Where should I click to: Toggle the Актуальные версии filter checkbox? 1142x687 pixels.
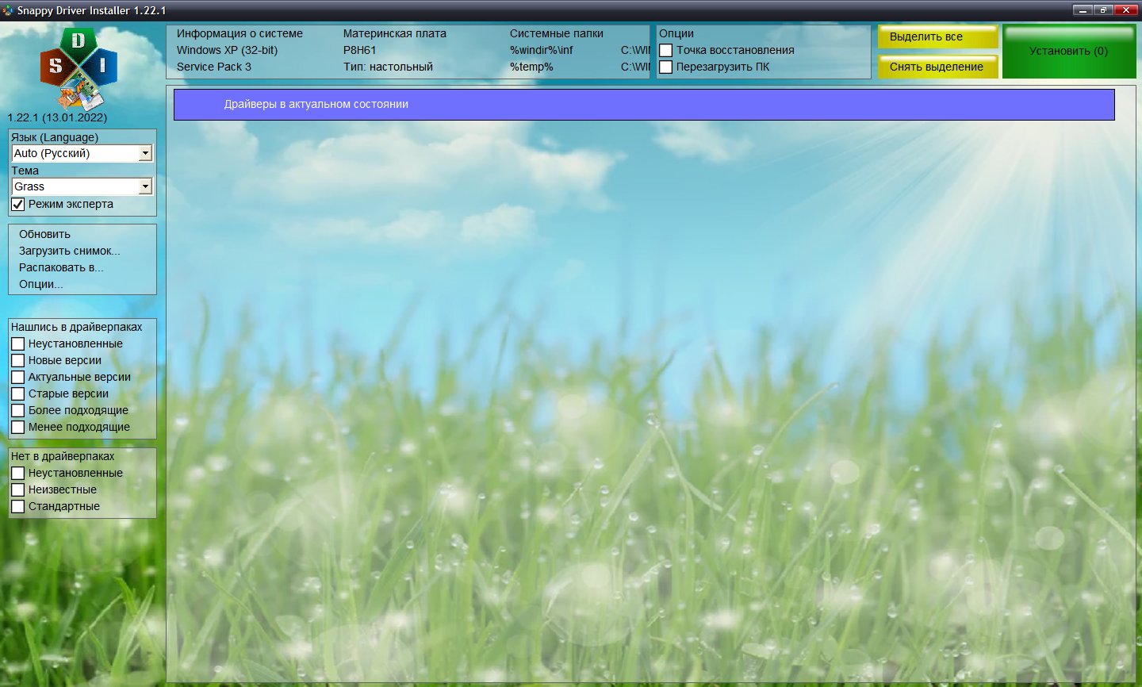click(x=18, y=378)
